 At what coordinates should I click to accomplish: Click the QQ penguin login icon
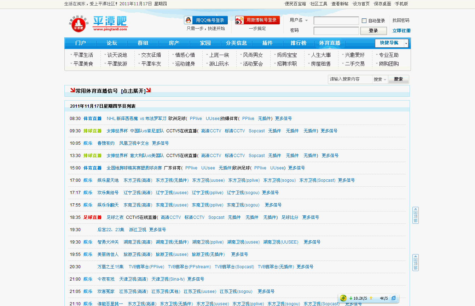189,20
